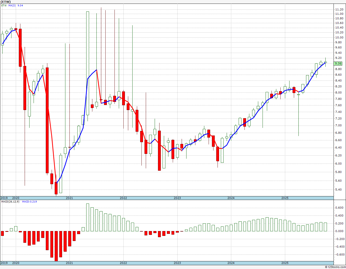Click the 8.20 price axis label
The width and height of the screenshot is (346, 269).
(x=339, y=86)
